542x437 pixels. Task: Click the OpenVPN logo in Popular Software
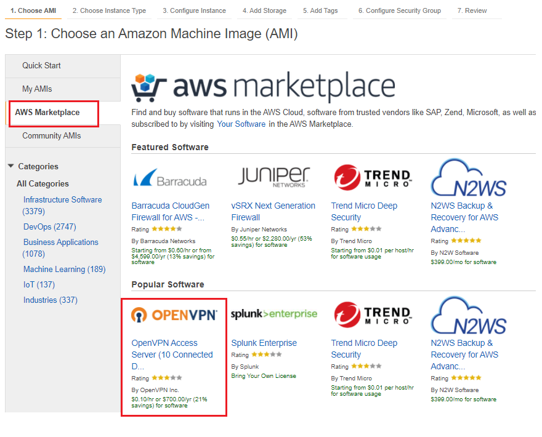[x=174, y=315]
